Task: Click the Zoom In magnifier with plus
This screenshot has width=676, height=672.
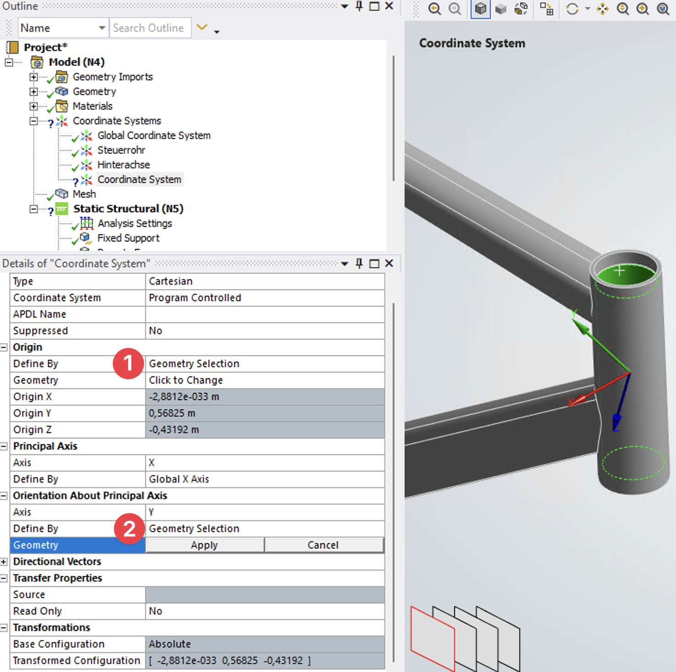Action: click(x=643, y=9)
